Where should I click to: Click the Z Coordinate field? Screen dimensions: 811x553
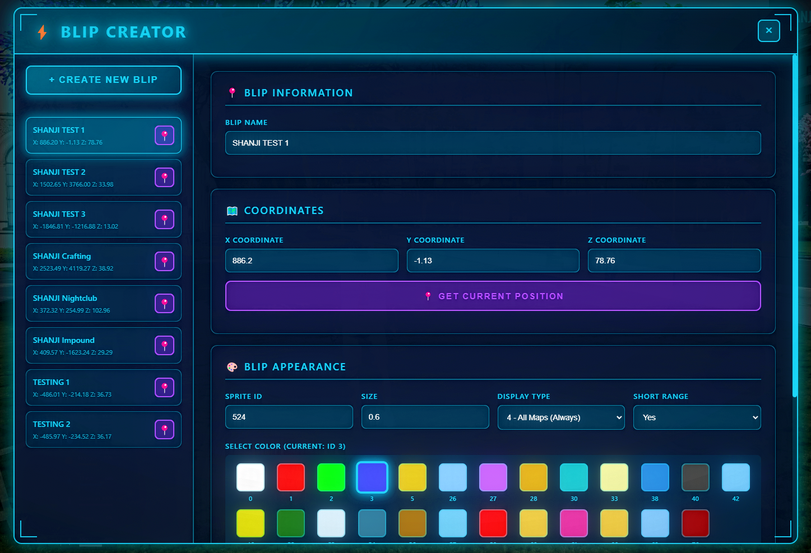tap(674, 261)
